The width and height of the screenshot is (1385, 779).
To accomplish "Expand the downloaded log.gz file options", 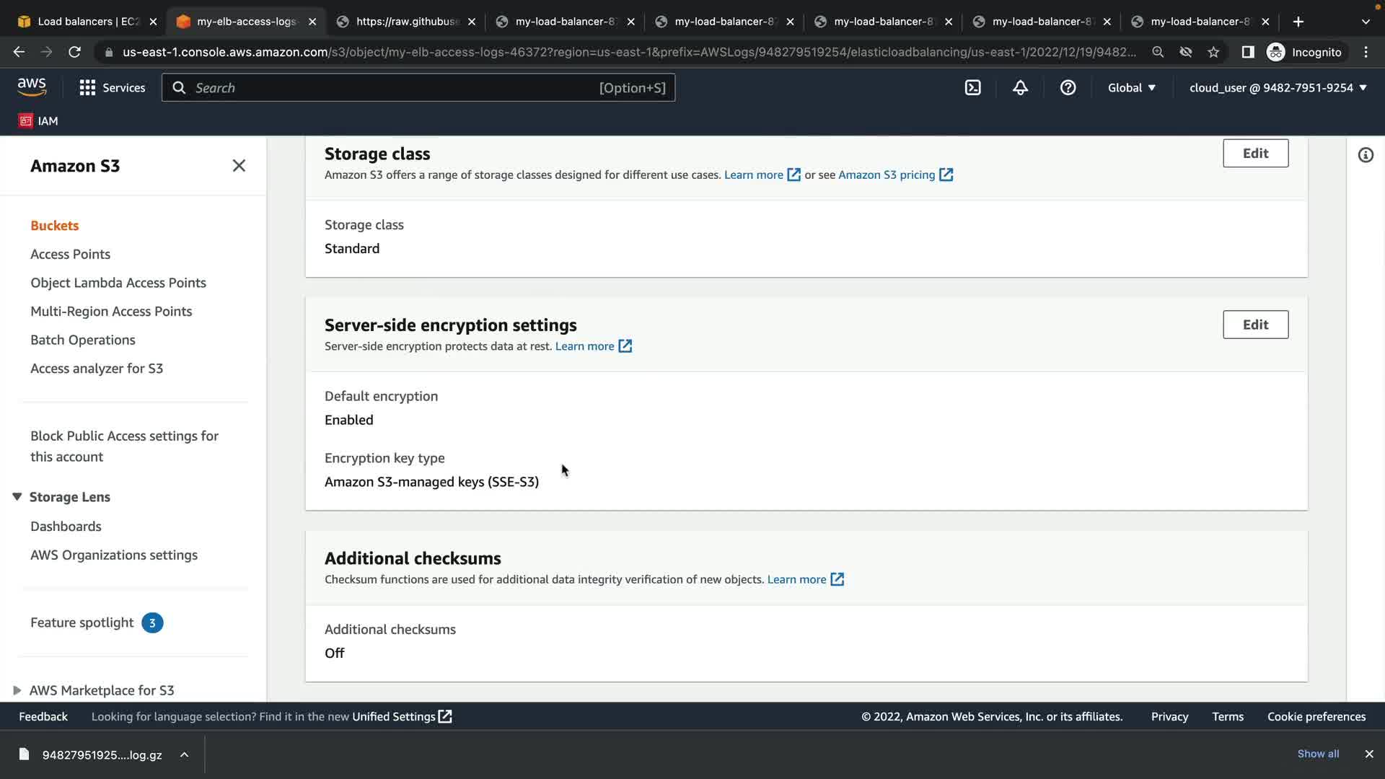I will 185,754.
